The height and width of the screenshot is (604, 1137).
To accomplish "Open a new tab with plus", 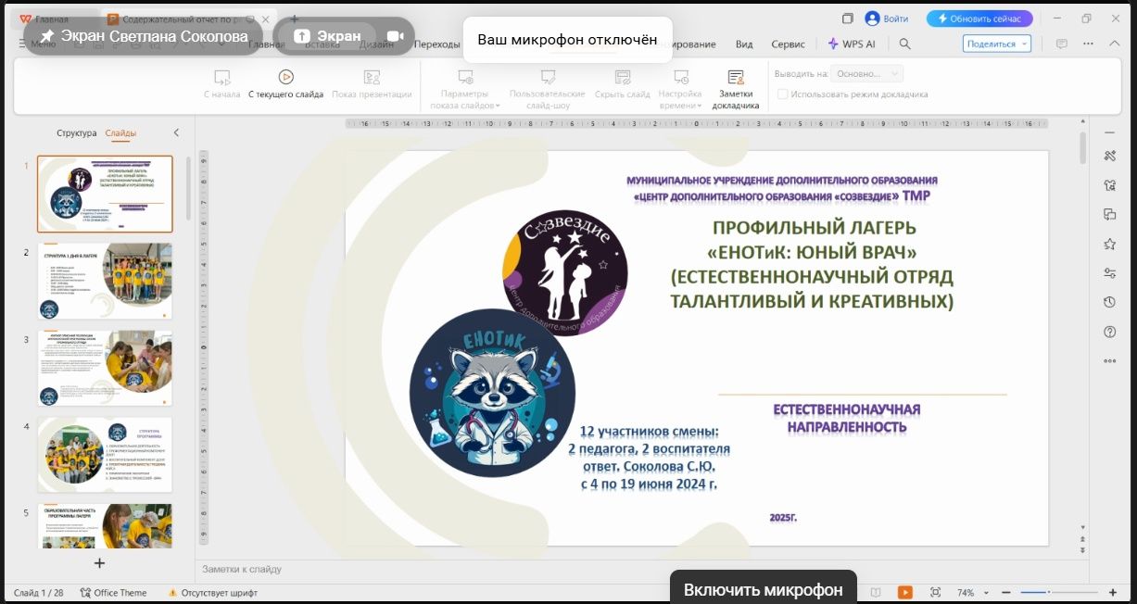I will [x=295, y=19].
